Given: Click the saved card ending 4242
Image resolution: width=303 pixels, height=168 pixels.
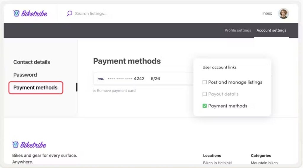Looking at the screenshot, I should [144, 79].
